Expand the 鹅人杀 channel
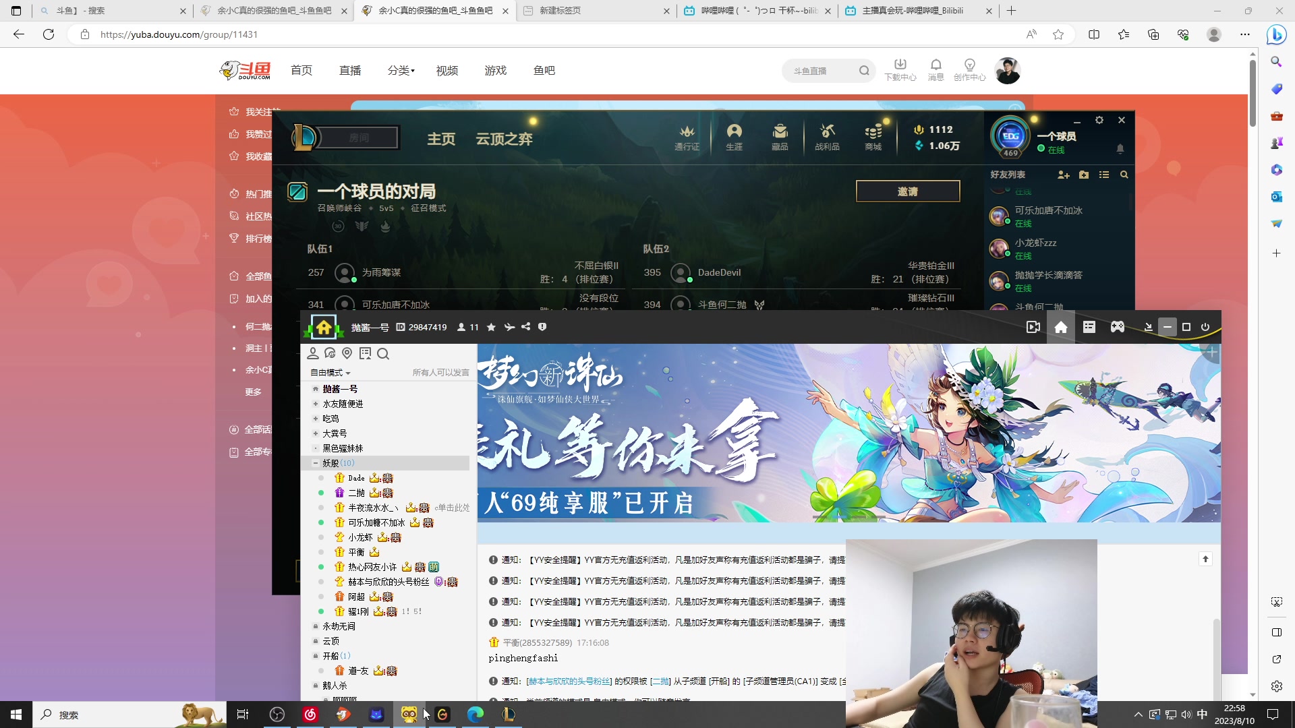Image resolution: width=1295 pixels, height=728 pixels. tap(315, 686)
